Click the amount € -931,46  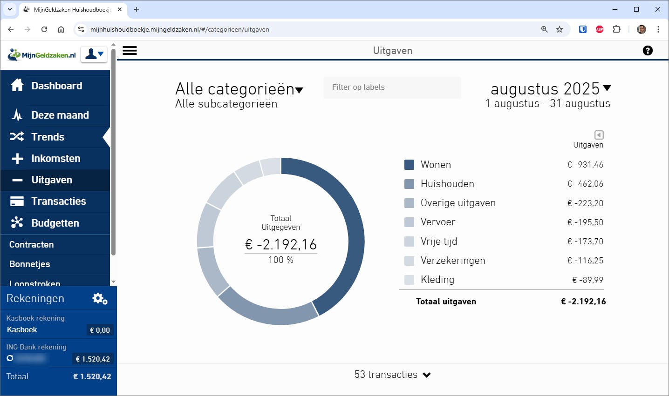(585, 165)
